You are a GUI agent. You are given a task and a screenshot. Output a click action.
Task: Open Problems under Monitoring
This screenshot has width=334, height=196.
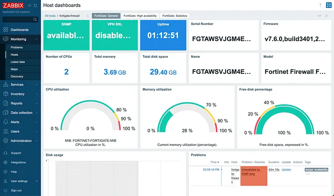point(16,47)
